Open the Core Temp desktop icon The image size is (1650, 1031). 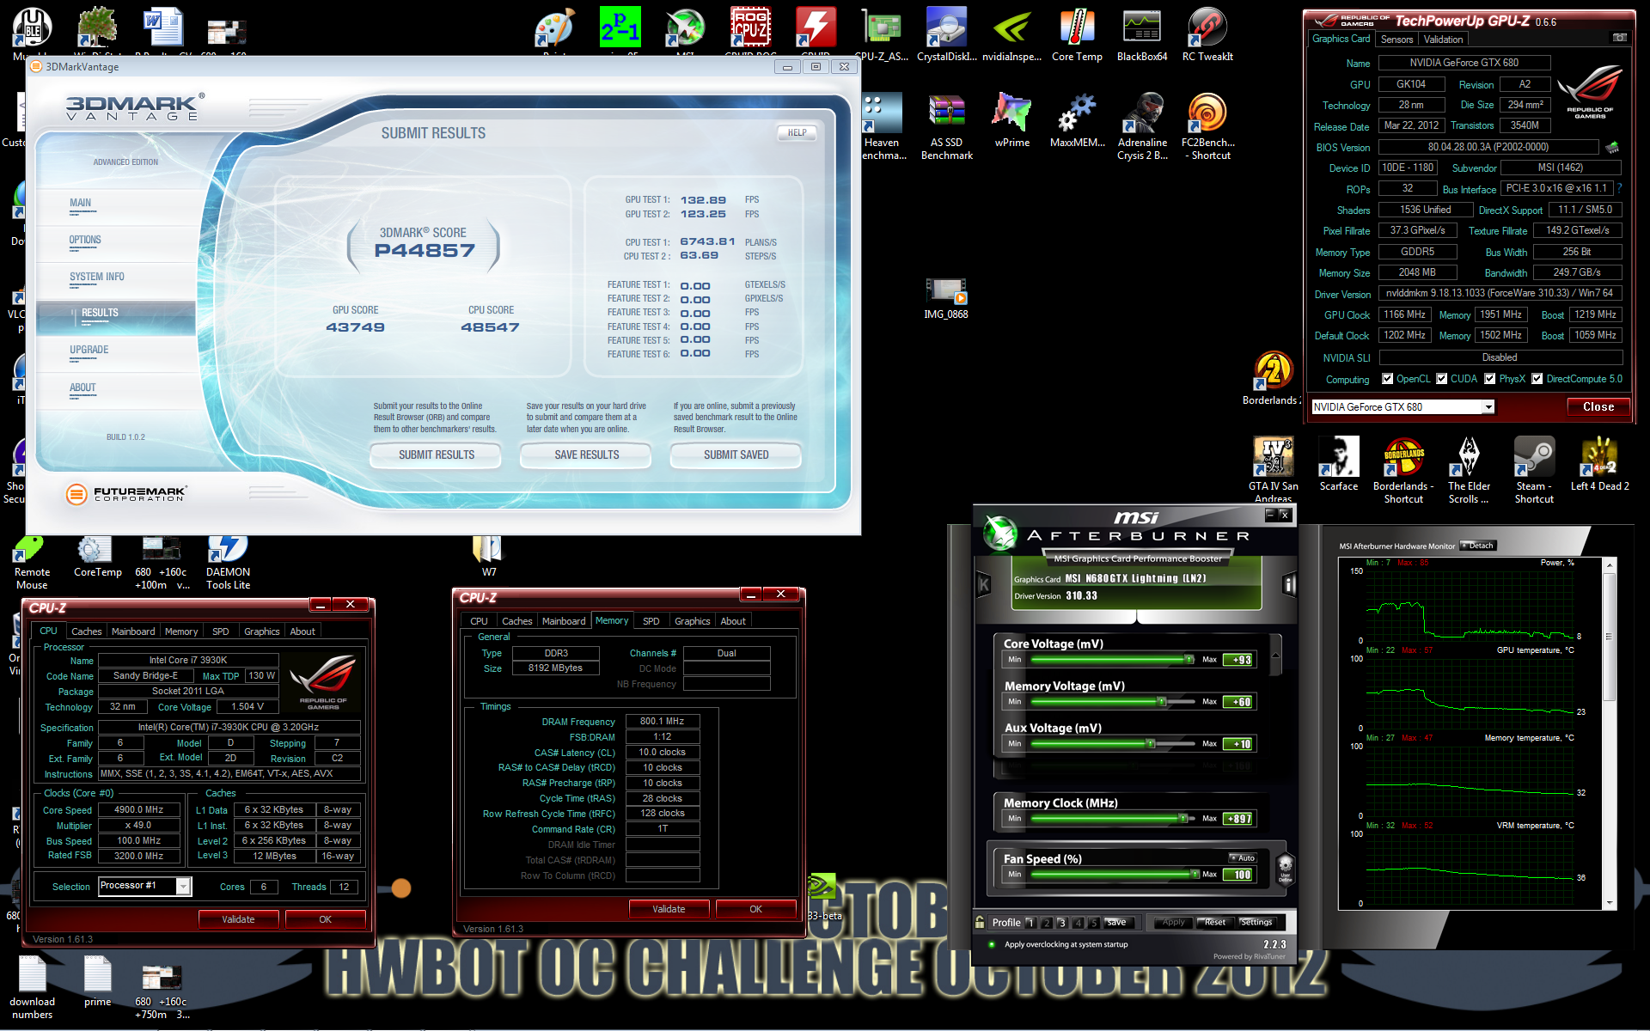coord(1077,34)
